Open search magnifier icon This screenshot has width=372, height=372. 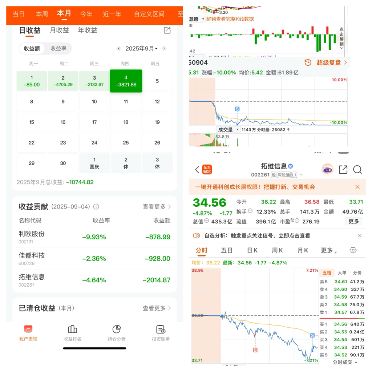tap(357, 170)
